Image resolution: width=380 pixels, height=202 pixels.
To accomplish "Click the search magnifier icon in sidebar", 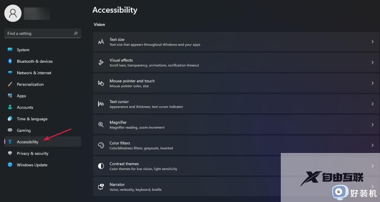I will [x=76, y=33].
